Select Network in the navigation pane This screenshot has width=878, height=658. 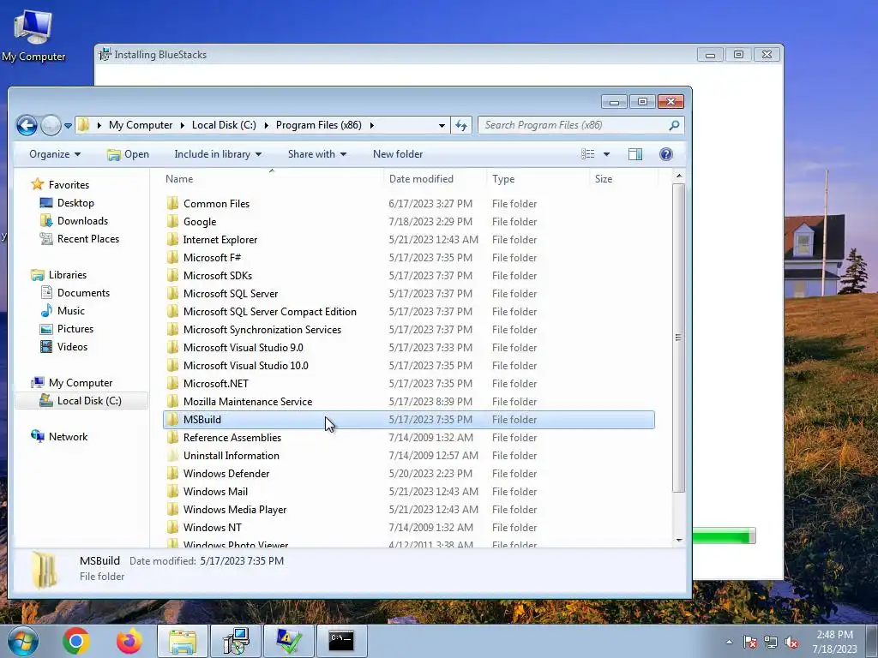tap(68, 437)
